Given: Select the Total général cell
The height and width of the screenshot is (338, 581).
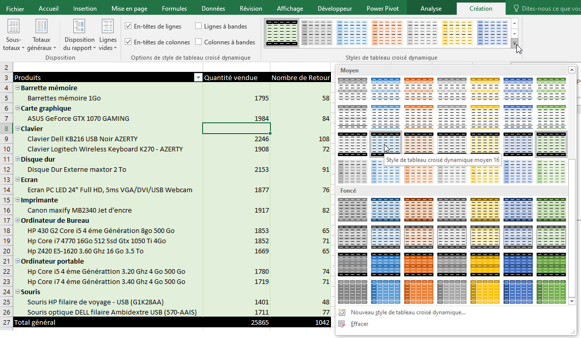Looking at the screenshot, I should [x=108, y=322].
